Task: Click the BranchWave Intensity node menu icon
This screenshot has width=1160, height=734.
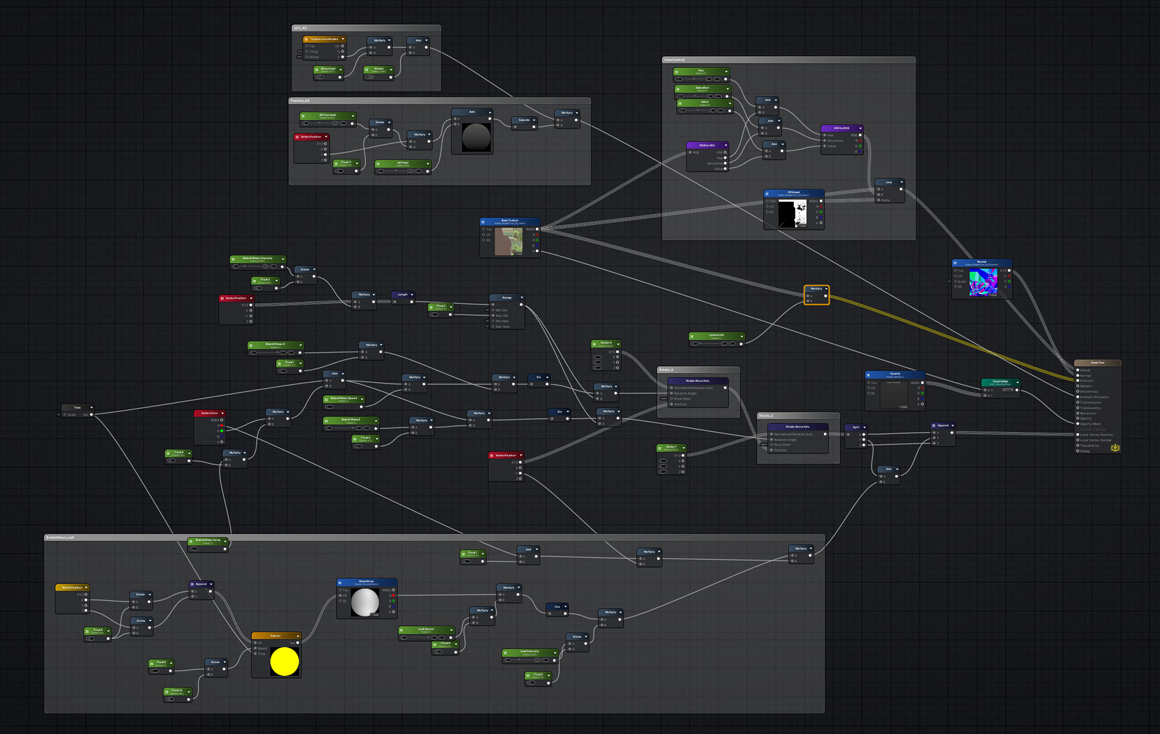Action: coord(233,259)
